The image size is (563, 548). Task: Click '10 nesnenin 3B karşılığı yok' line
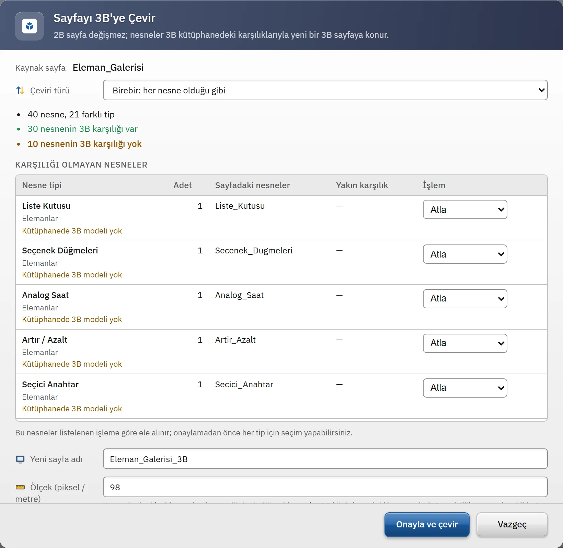(84, 144)
